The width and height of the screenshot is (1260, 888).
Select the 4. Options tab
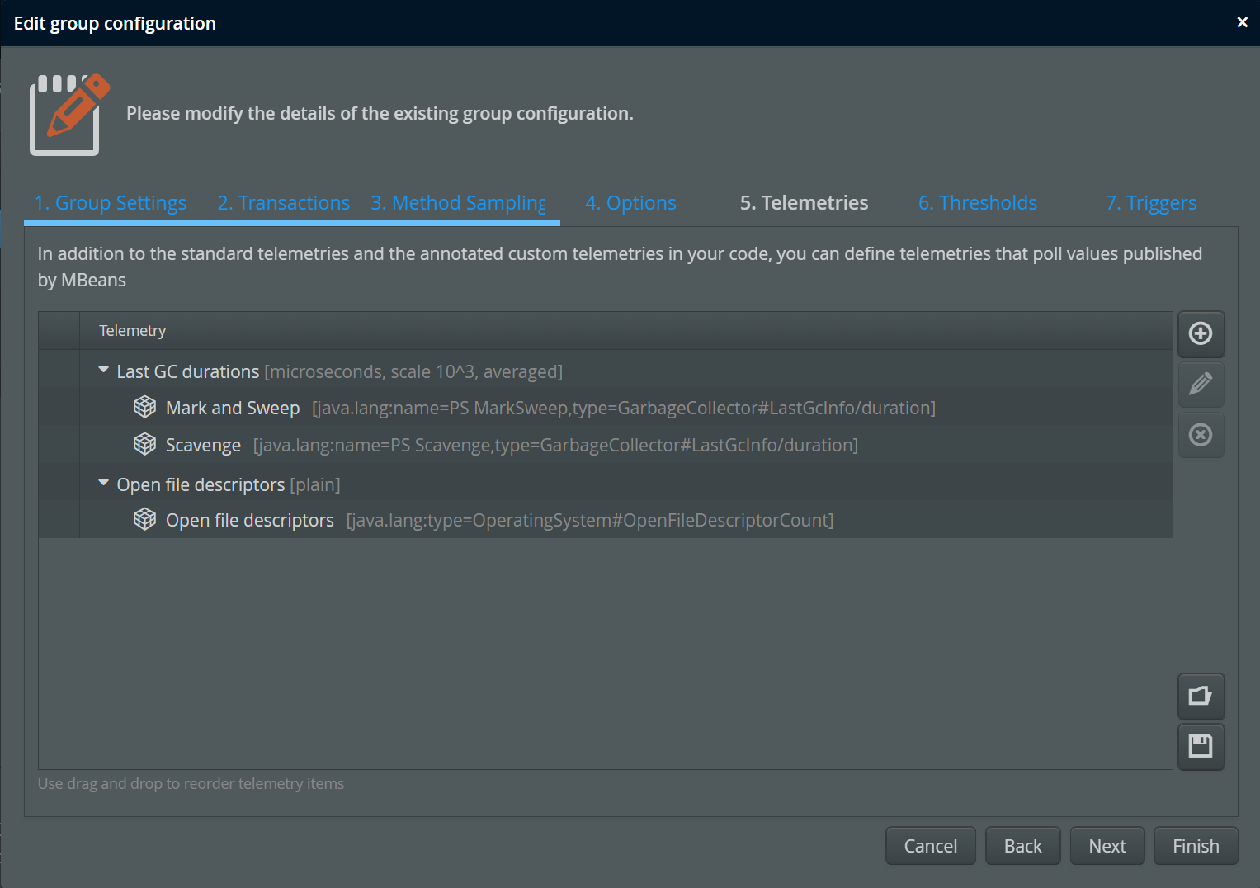630,203
